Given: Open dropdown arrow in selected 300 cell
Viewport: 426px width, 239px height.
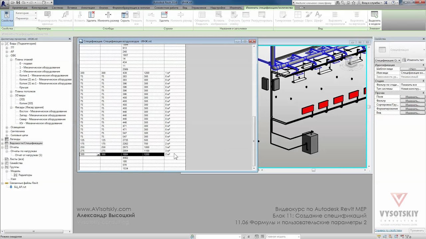Looking at the screenshot, I should coord(98,155).
